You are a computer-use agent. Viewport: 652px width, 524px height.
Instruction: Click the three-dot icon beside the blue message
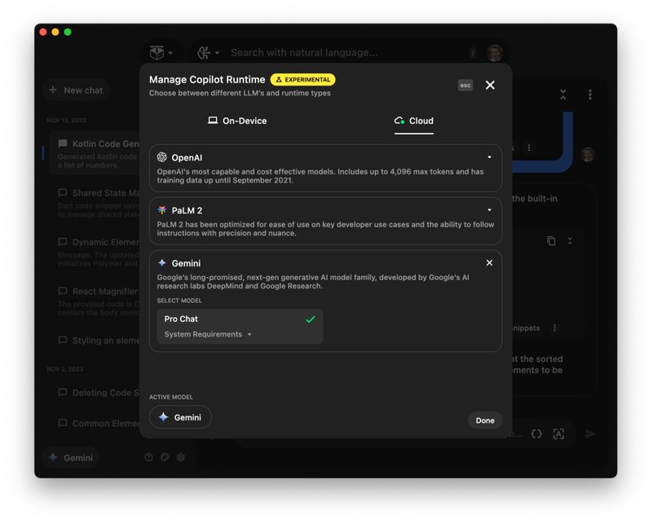[x=529, y=148]
